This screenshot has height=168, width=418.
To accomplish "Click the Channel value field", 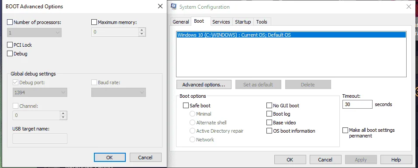I will tap(37, 115).
